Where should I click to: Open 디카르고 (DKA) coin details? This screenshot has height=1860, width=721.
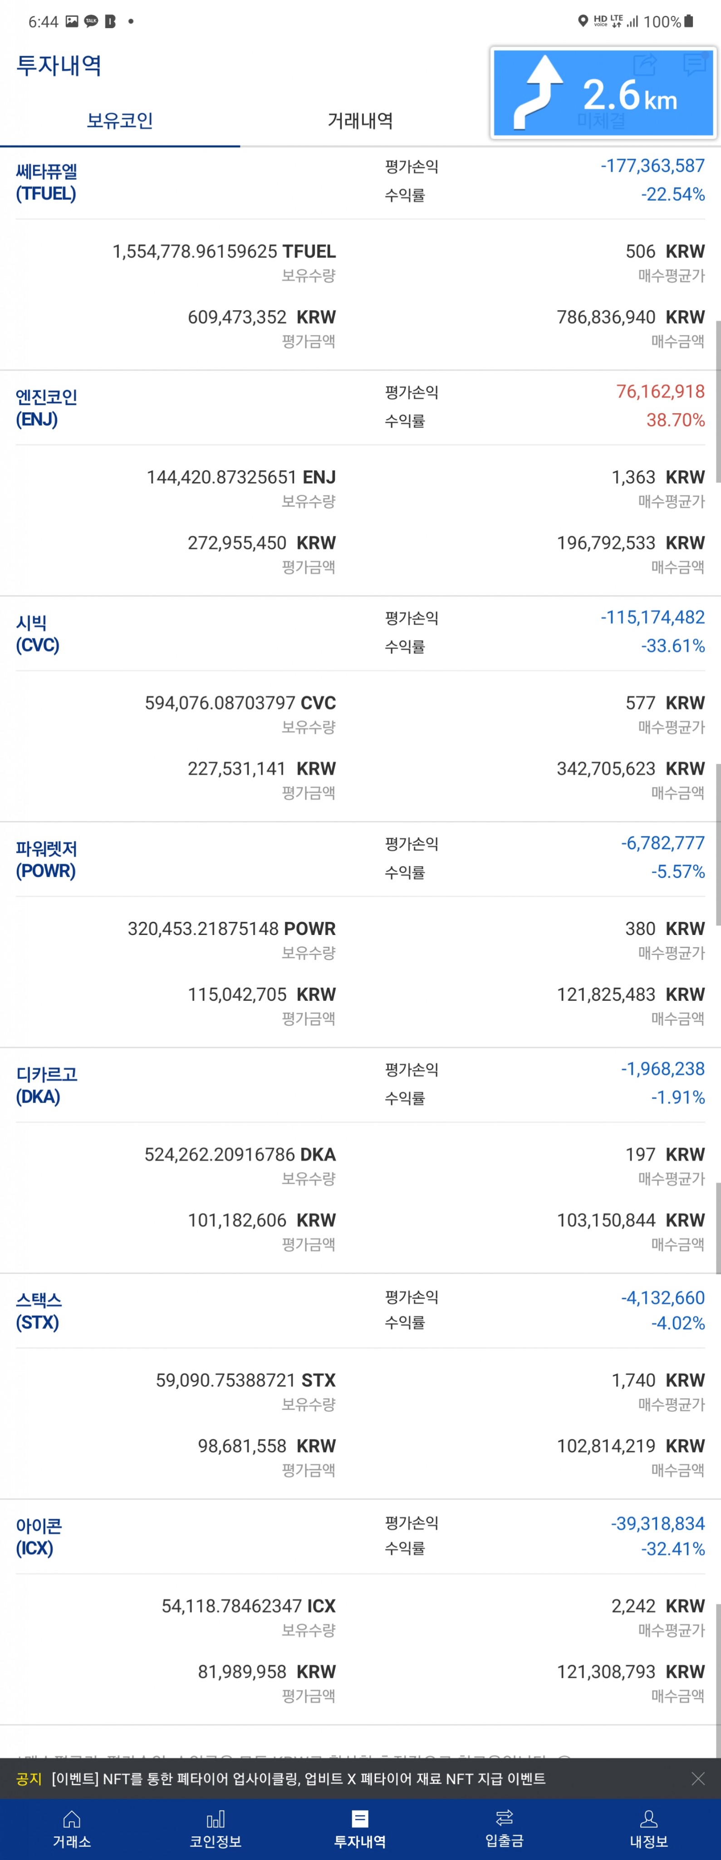(46, 1085)
